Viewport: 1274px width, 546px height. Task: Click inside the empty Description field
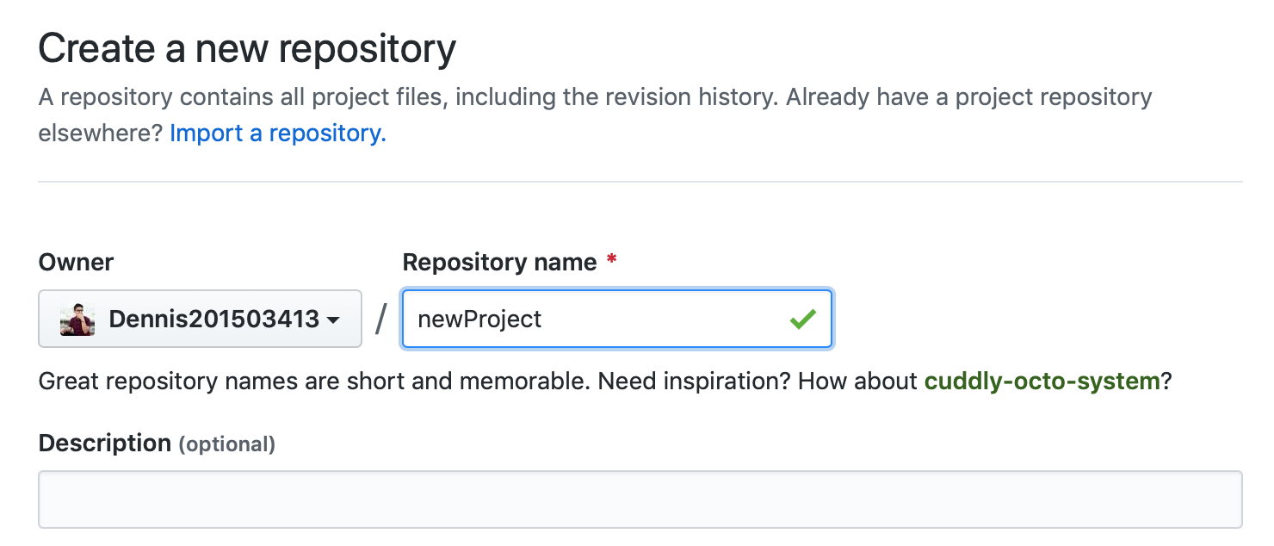pos(640,499)
